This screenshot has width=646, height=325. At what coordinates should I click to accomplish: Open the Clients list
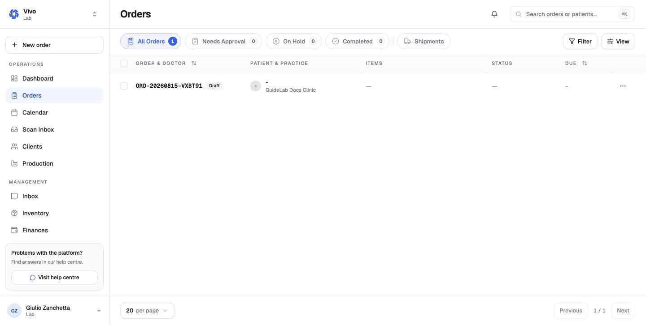tap(54, 146)
